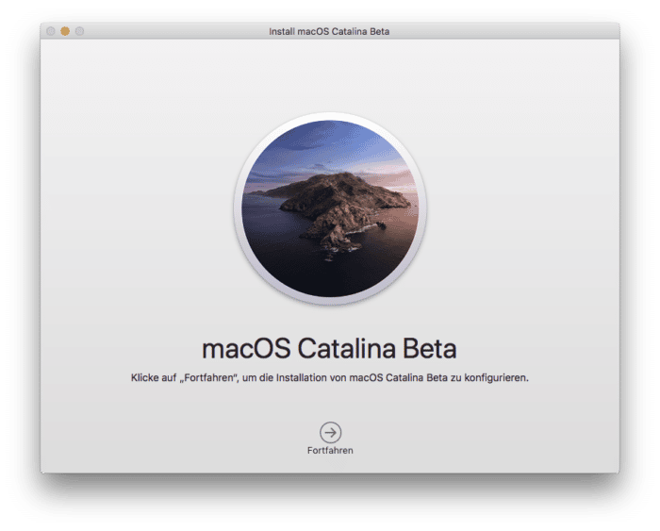Viewport: 660px width, 531px height.
Task: Minimize the installer with the yellow button
Action: click(65, 31)
